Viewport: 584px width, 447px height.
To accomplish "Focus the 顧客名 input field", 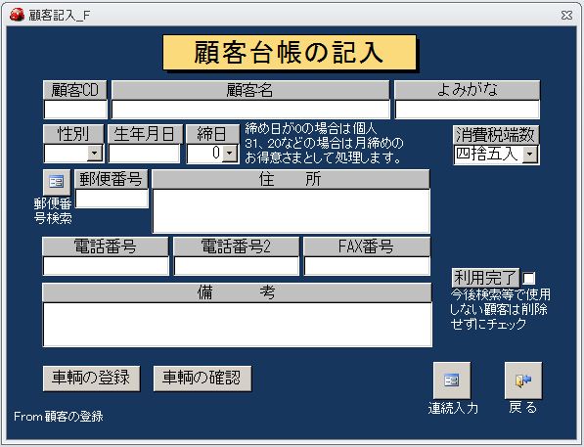I will pos(250,110).
